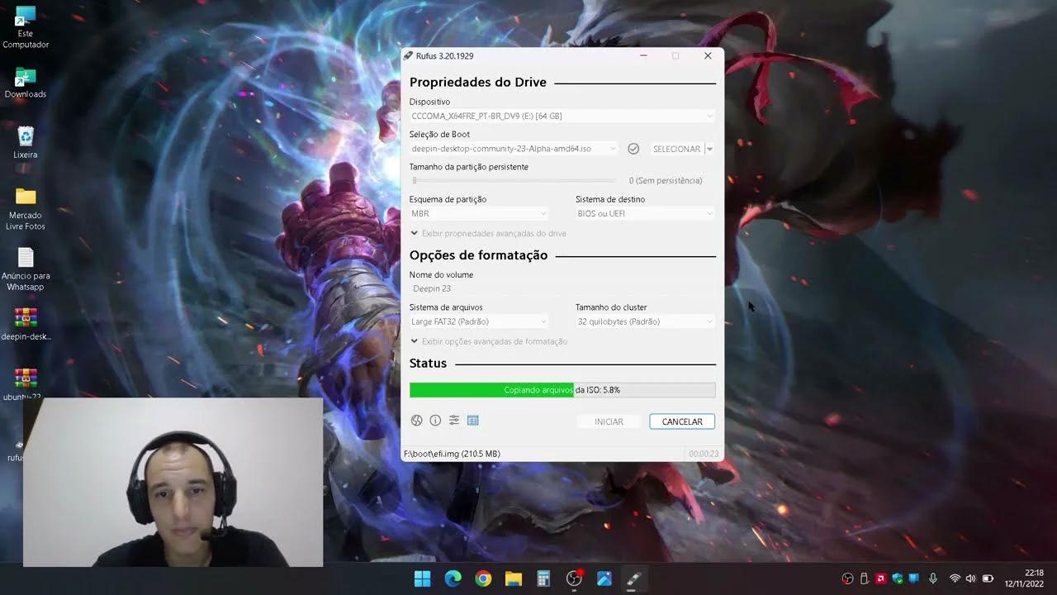Click the Nome do volume text field
Viewport: 1057px width, 595px height.
pyautogui.click(x=562, y=289)
